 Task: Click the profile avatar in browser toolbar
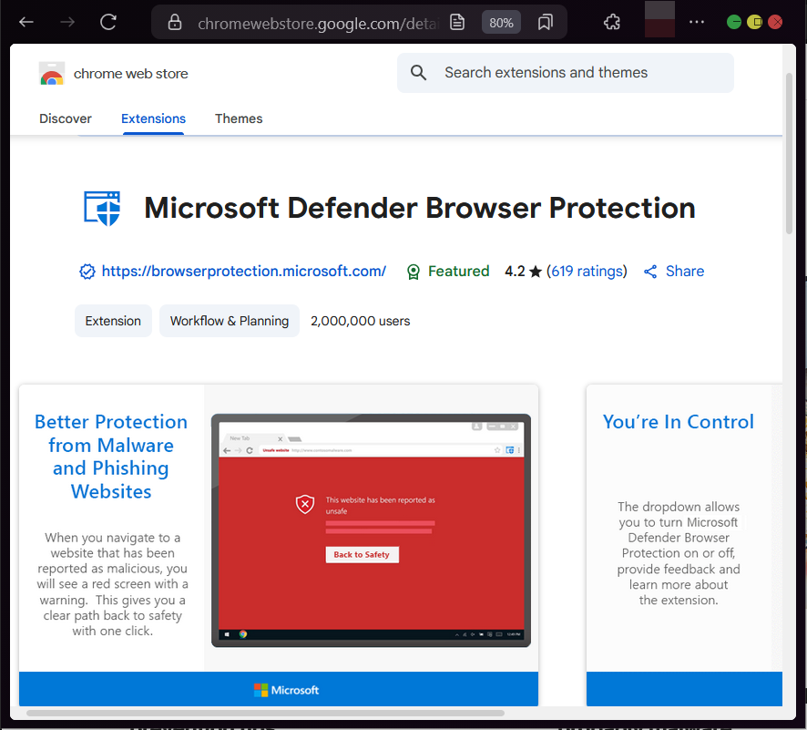point(659,19)
